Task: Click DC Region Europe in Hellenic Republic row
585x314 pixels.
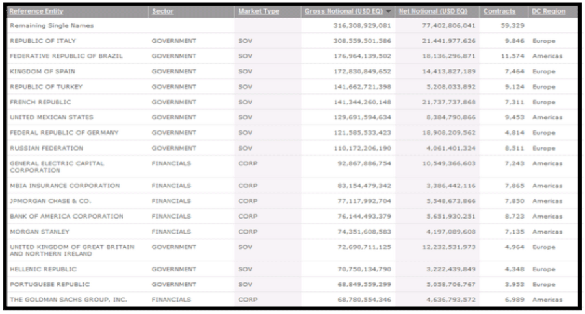Action: (543, 269)
